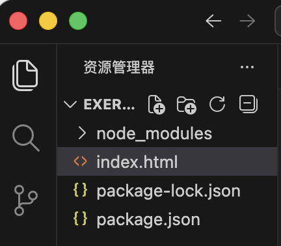Click the 资源管理器 panel title
The height and width of the screenshot is (246, 281).
119,67
